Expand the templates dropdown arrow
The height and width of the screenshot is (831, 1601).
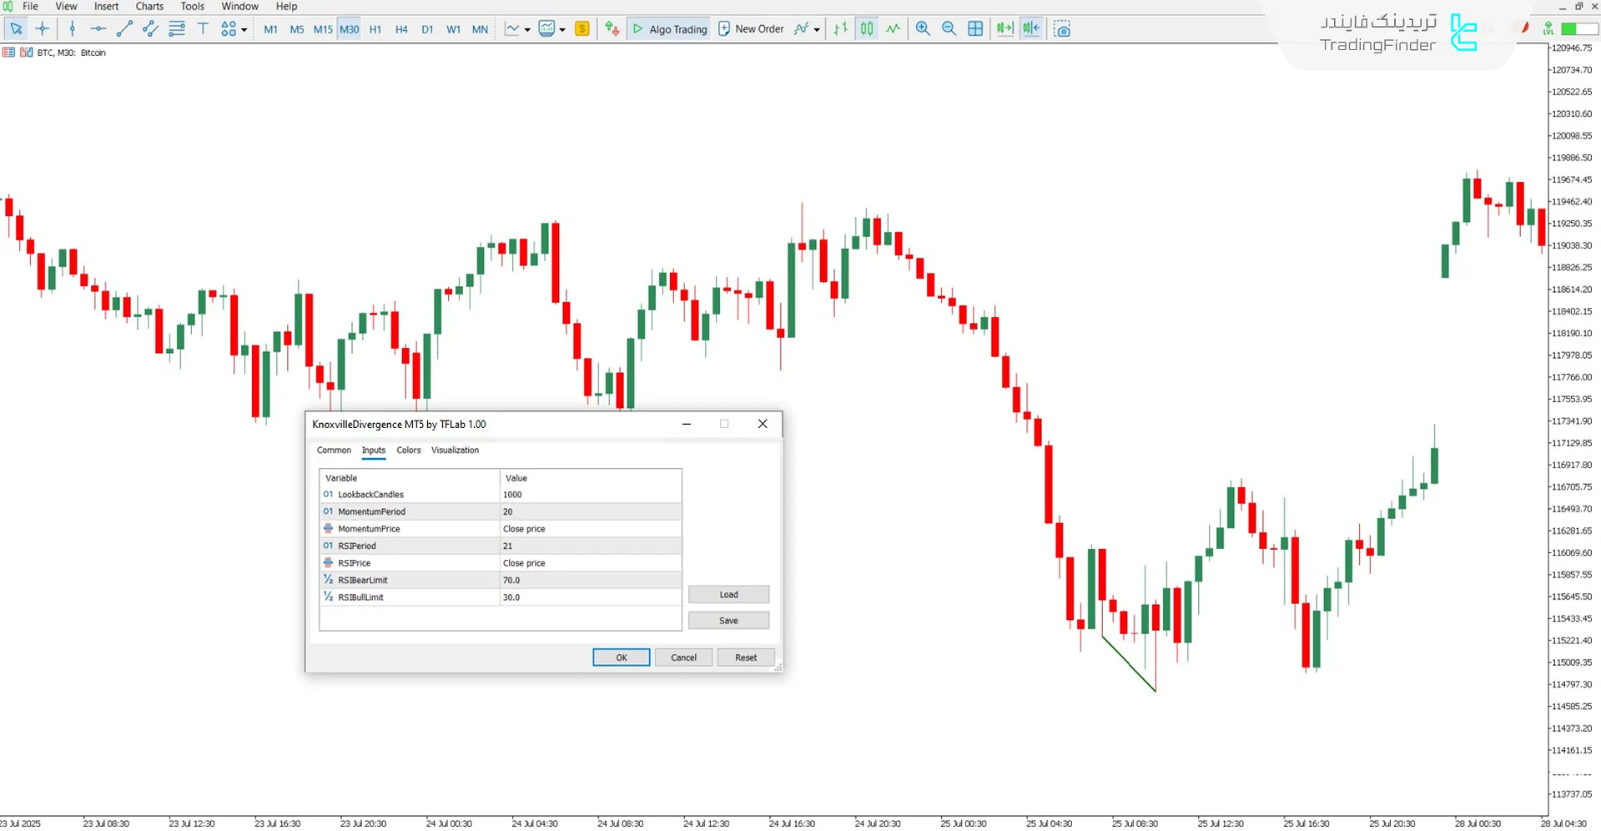[562, 30]
